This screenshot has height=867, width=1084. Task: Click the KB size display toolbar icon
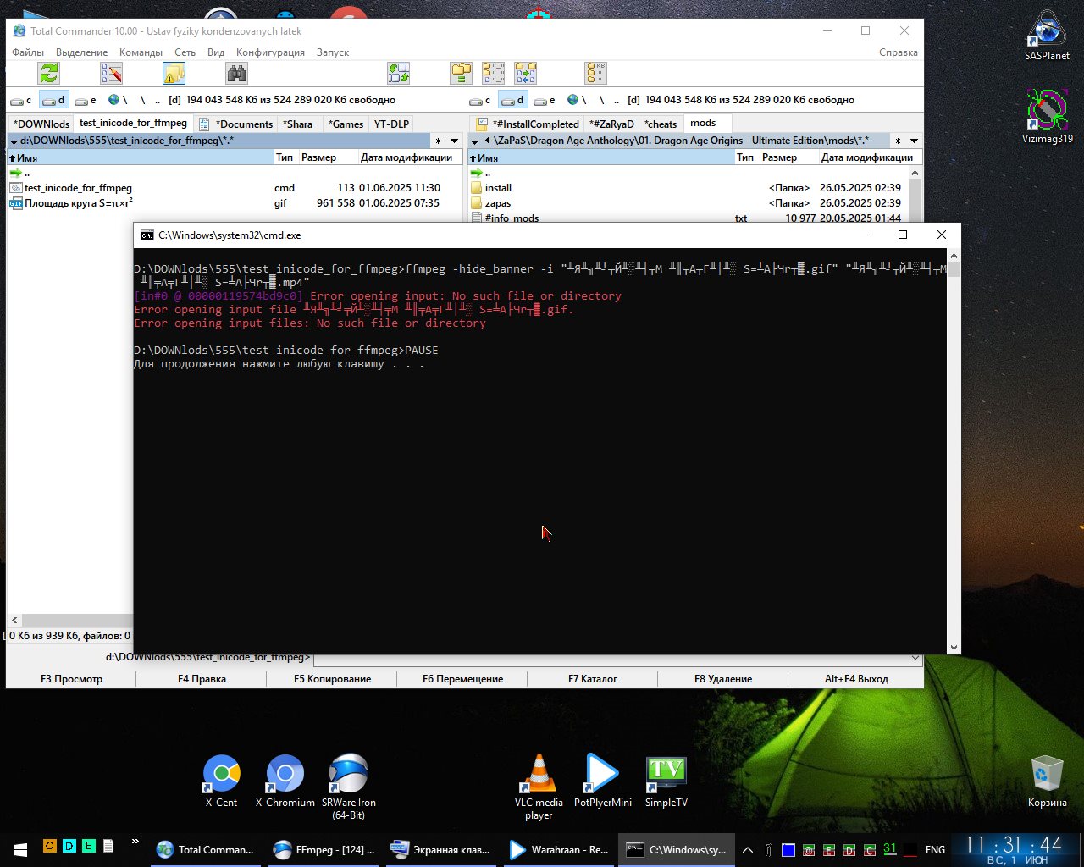click(x=595, y=74)
